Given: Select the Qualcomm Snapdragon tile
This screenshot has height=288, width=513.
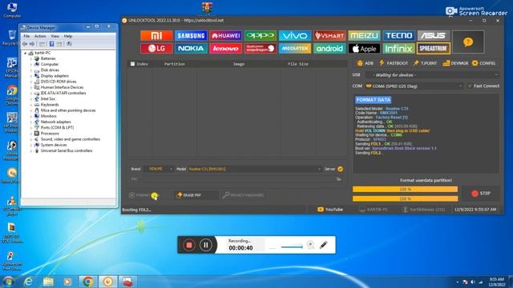Looking at the screenshot, I should (x=260, y=48).
